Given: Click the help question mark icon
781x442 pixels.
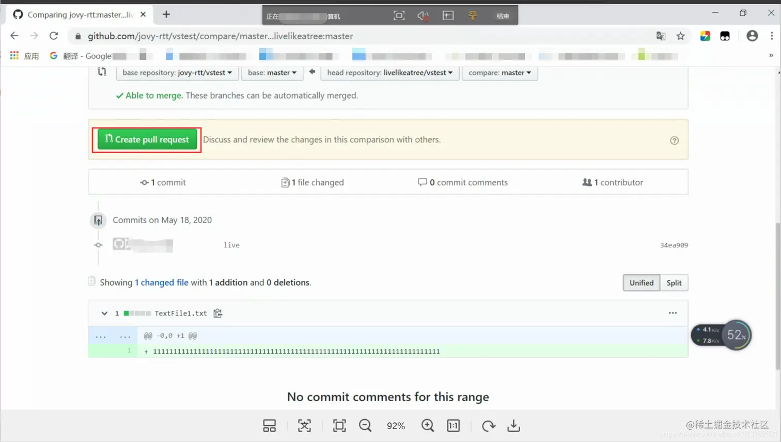Looking at the screenshot, I should 674,140.
